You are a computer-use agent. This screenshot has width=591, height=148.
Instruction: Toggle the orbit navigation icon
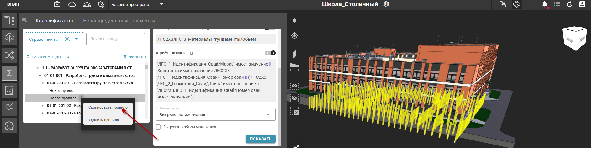point(517,4)
